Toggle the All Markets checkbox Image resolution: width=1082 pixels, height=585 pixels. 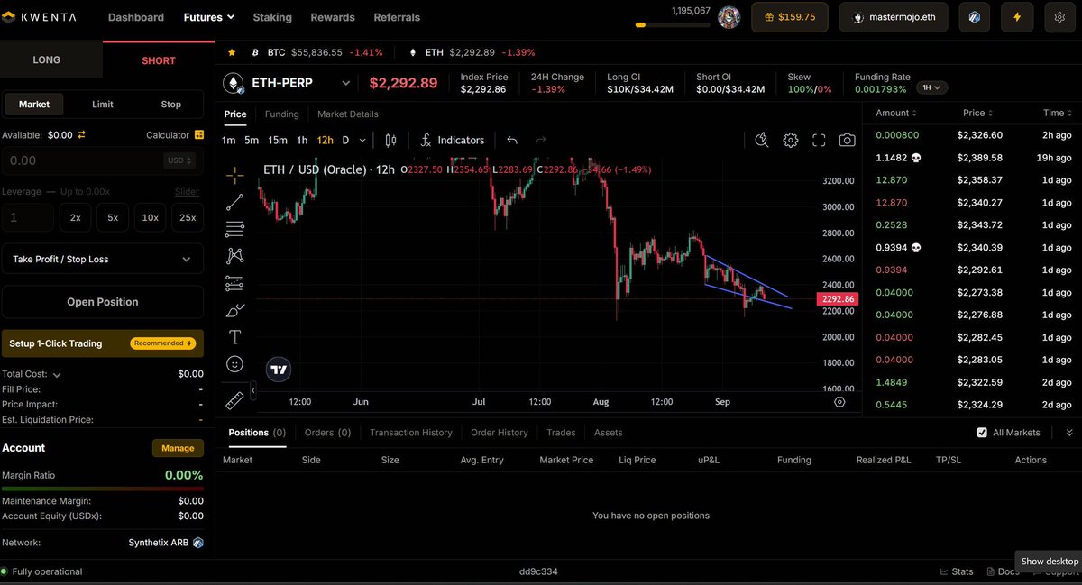coord(982,433)
